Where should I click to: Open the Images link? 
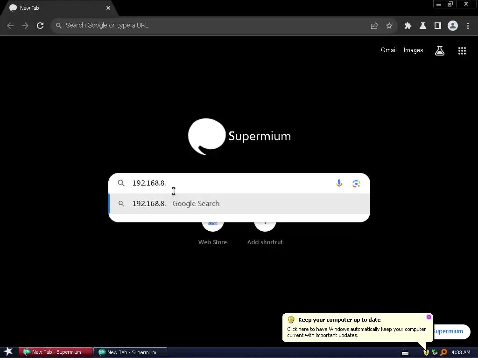click(x=414, y=50)
